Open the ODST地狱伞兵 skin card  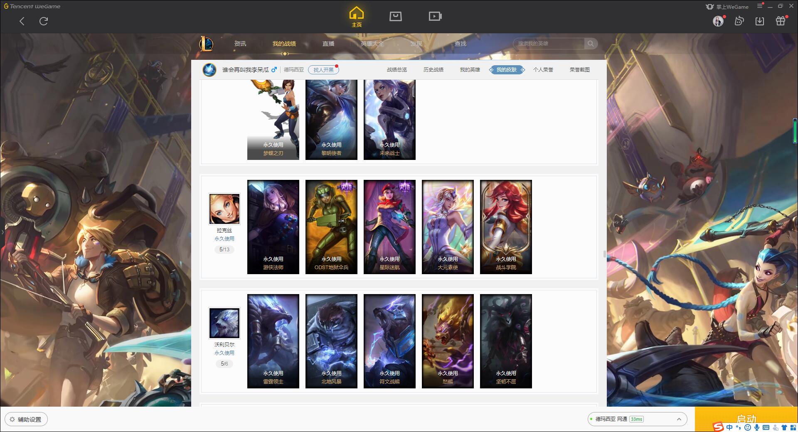coord(331,227)
